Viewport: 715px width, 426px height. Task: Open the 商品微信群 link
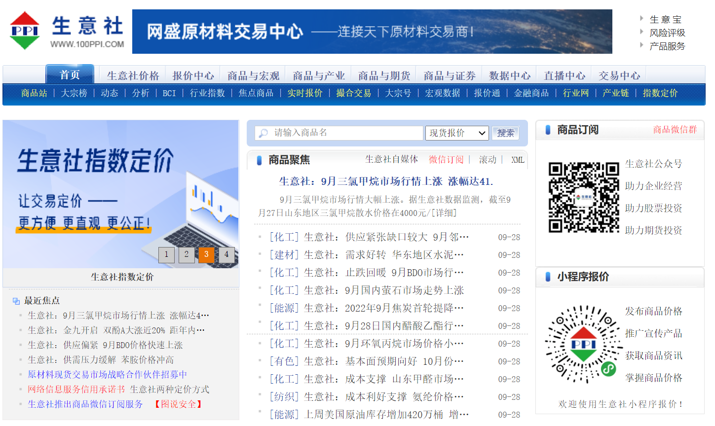(675, 130)
